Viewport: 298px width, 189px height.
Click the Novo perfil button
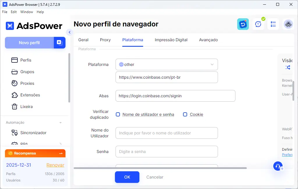(29, 43)
